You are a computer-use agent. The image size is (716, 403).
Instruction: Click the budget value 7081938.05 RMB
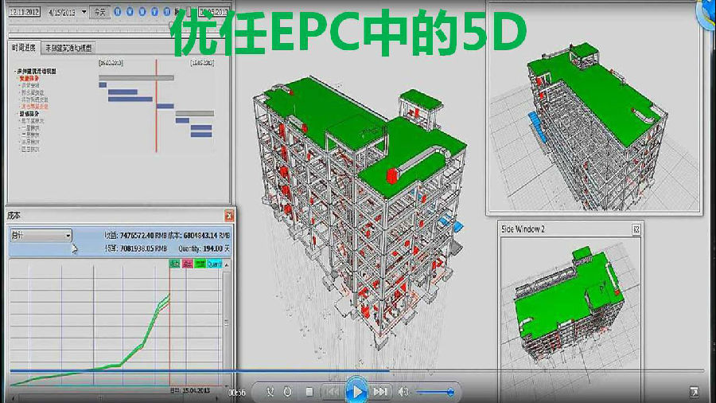point(143,248)
